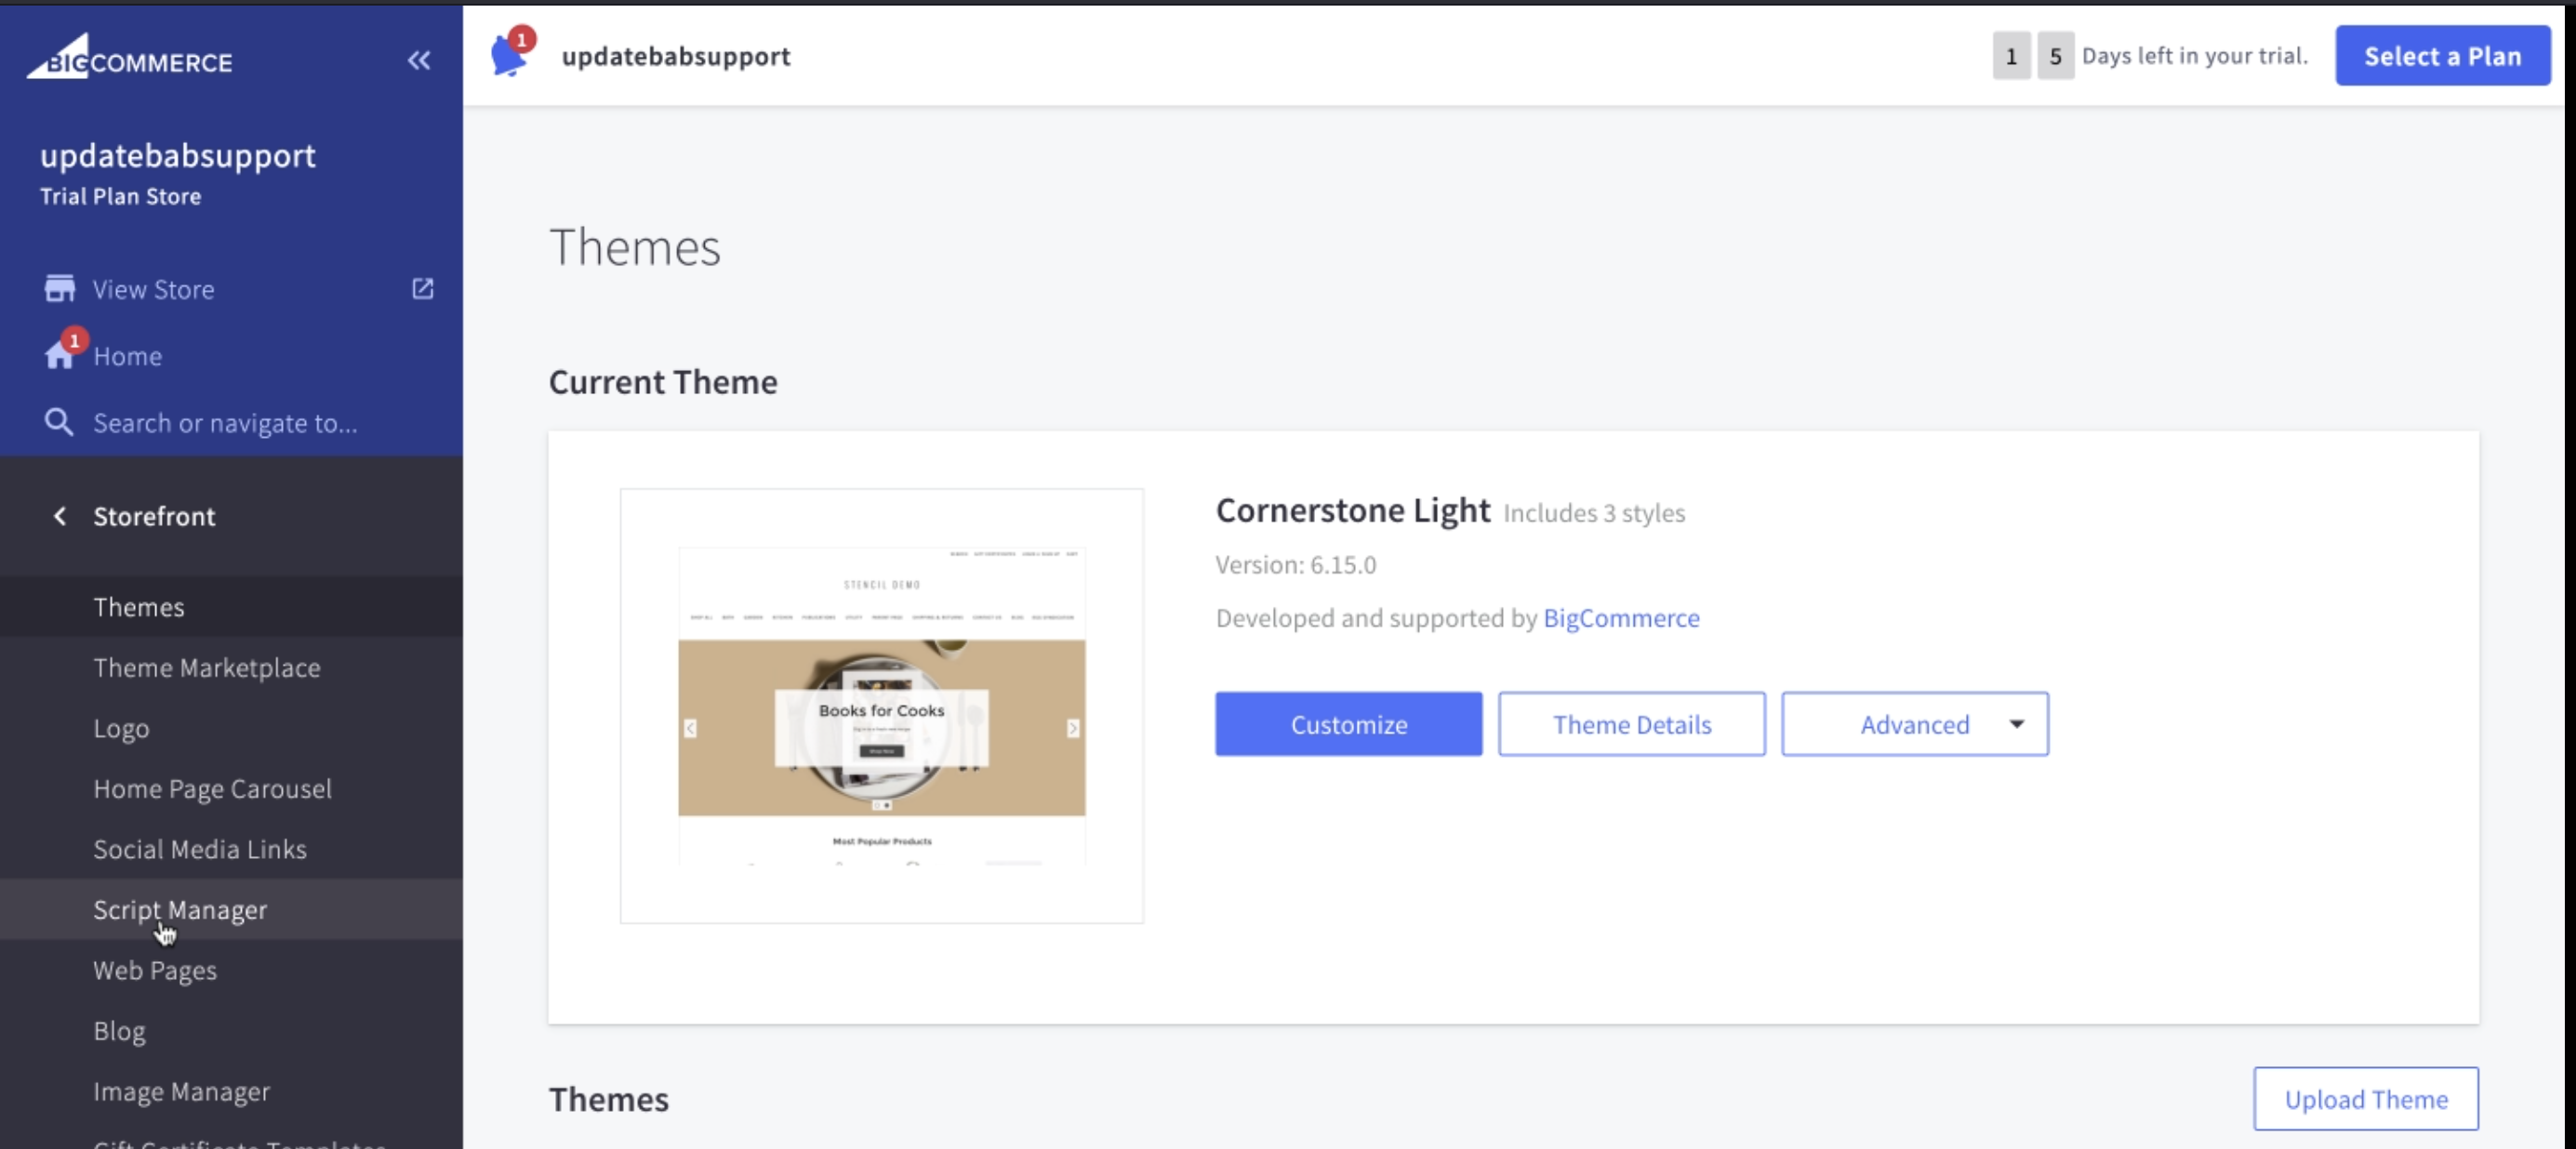Viewport: 2576px width, 1149px height.
Task: Open Theme Details
Action: (x=1631, y=724)
